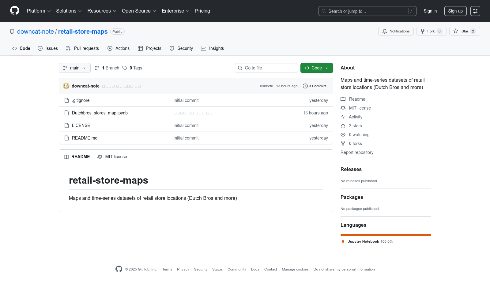Click the GitHub logo in footer

click(x=119, y=269)
